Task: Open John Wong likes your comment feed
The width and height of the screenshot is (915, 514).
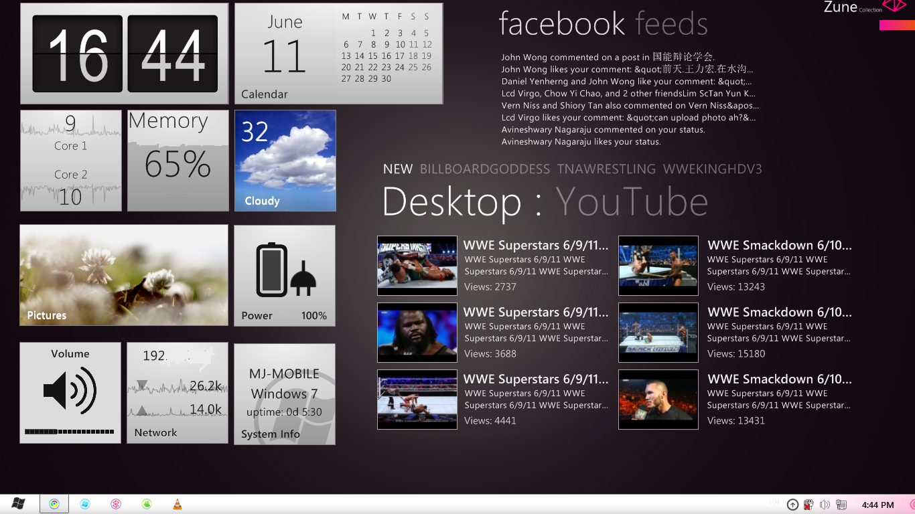Action: (x=627, y=69)
